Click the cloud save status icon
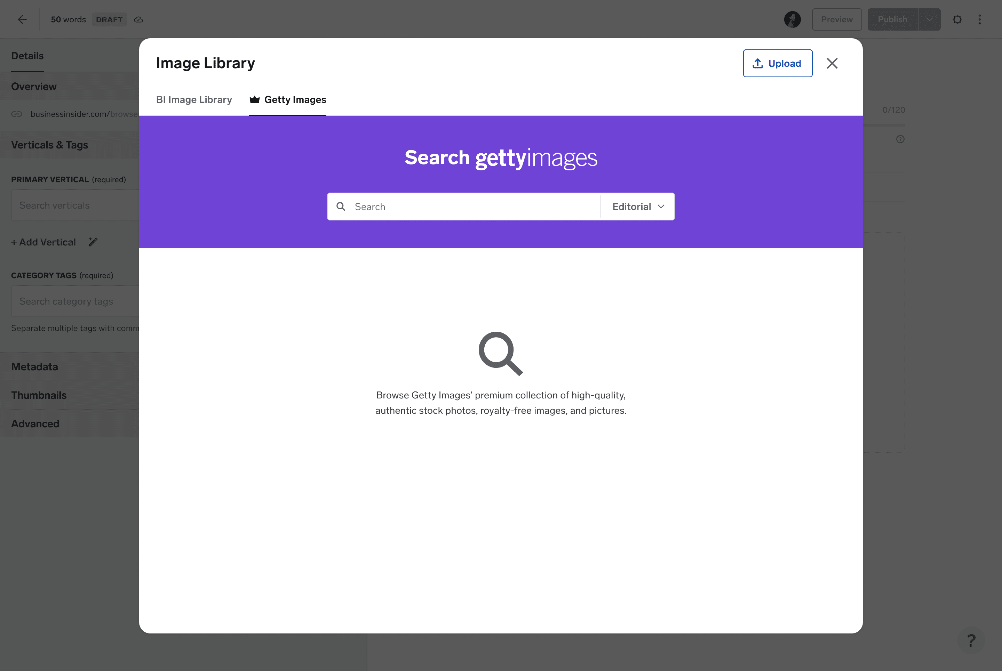Viewport: 1002px width, 671px height. tap(138, 20)
